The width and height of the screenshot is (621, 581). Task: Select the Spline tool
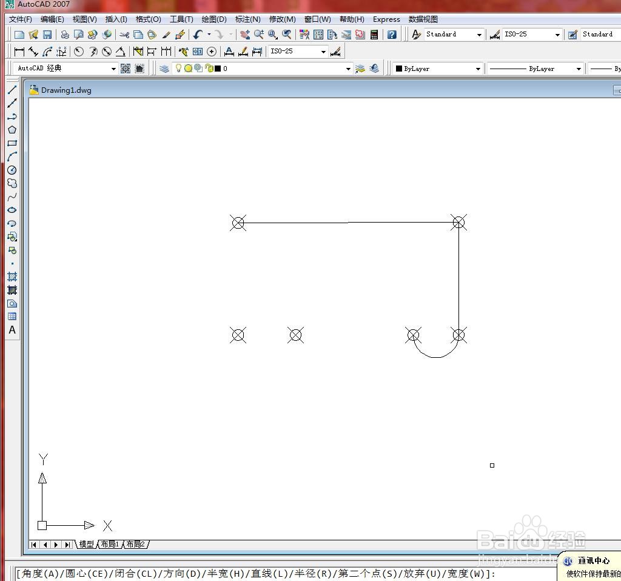coord(12,197)
